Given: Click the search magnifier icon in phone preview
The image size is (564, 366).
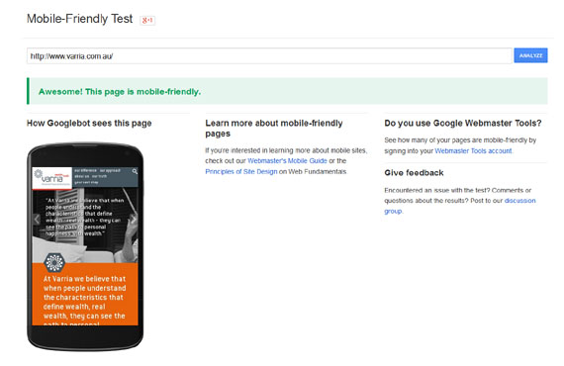Looking at the screenshot, I should pyautogui.click(x=135, y=171).
